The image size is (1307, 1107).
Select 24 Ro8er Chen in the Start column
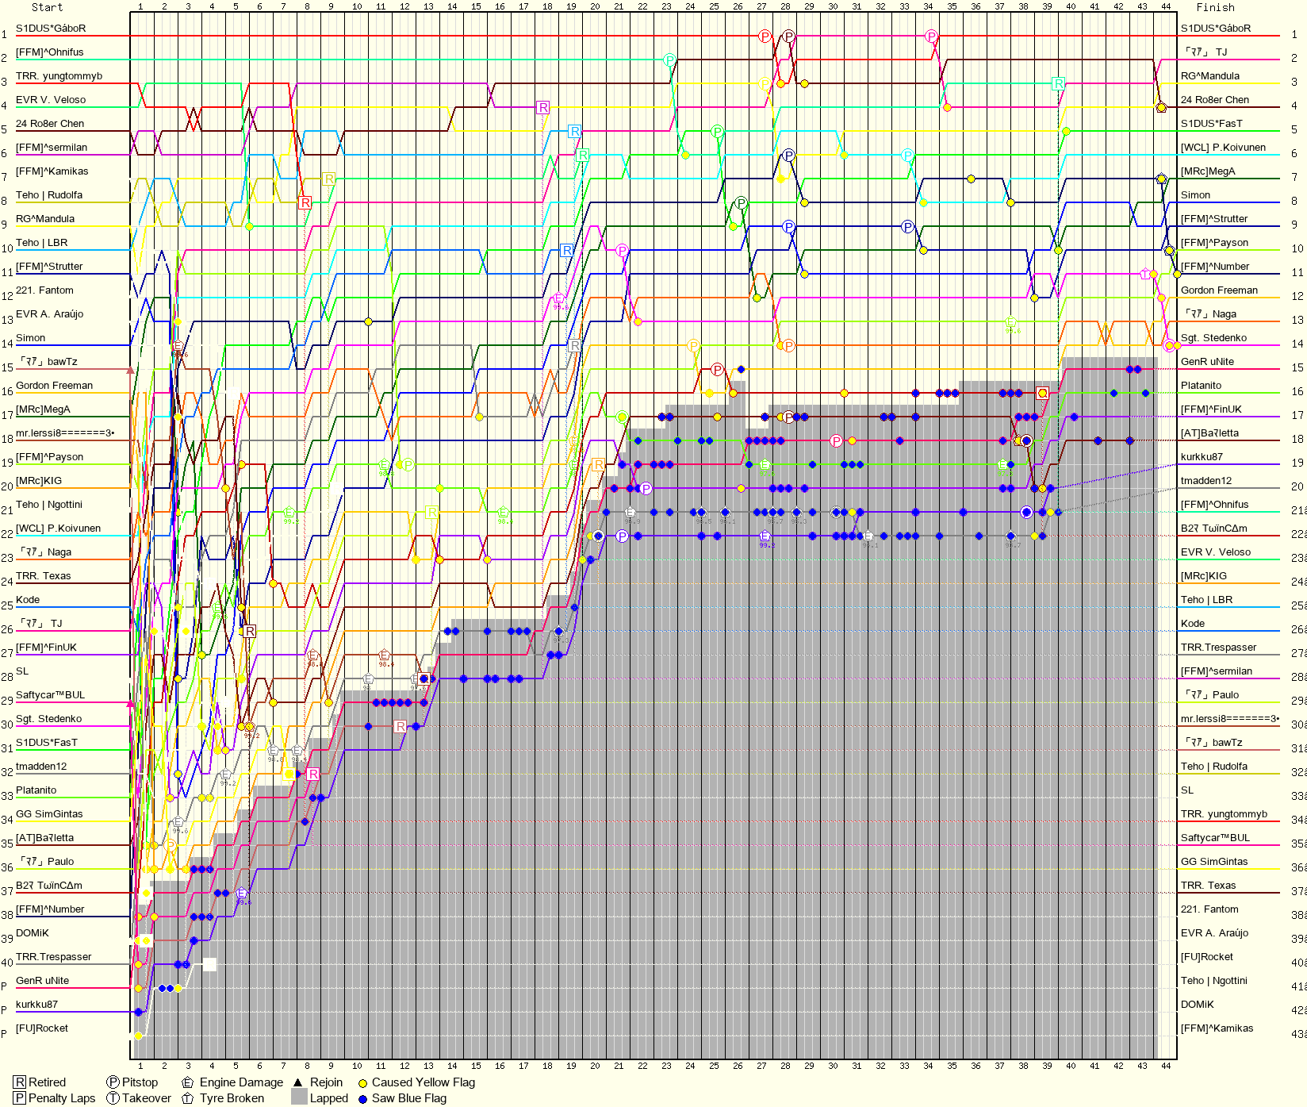point(50,124)
